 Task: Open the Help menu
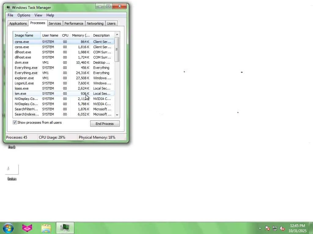(50, 15)
